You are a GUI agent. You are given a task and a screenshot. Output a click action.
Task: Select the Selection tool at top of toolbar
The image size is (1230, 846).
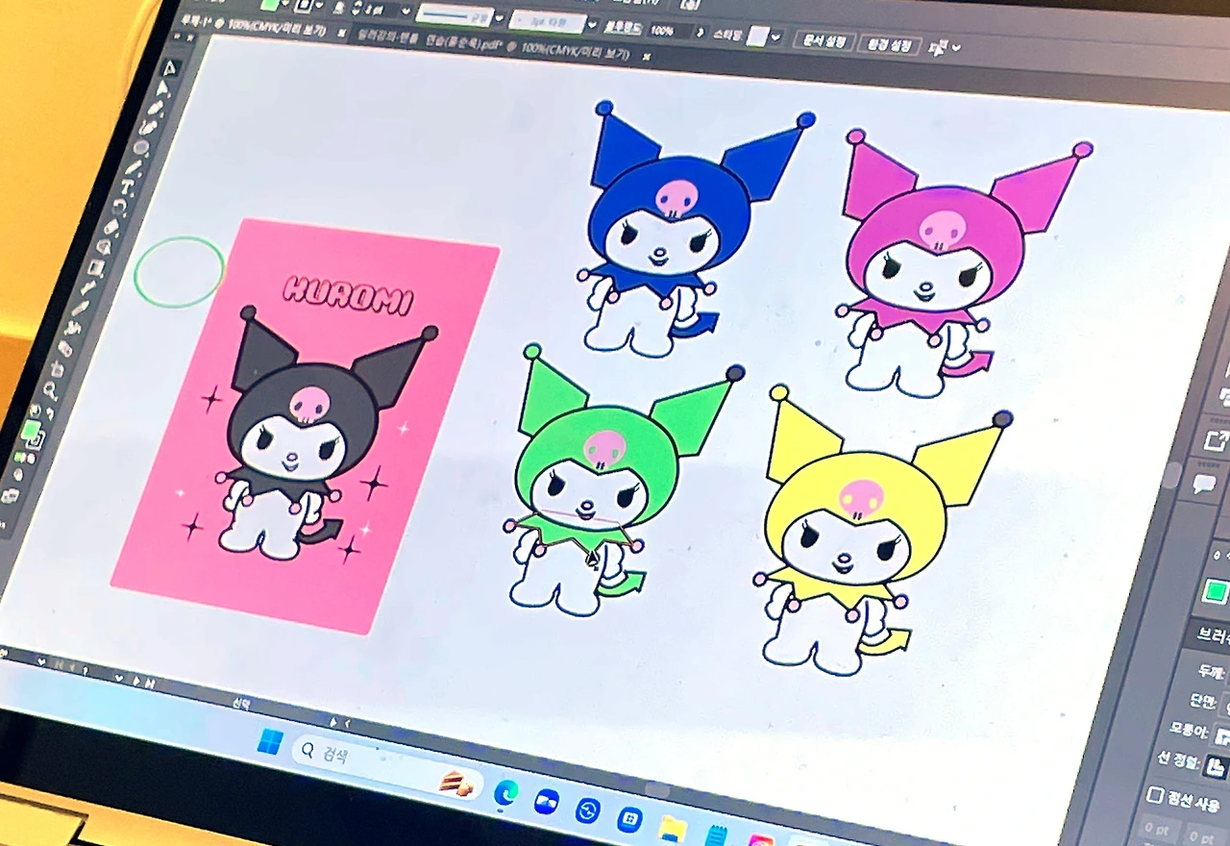[170, 69]
